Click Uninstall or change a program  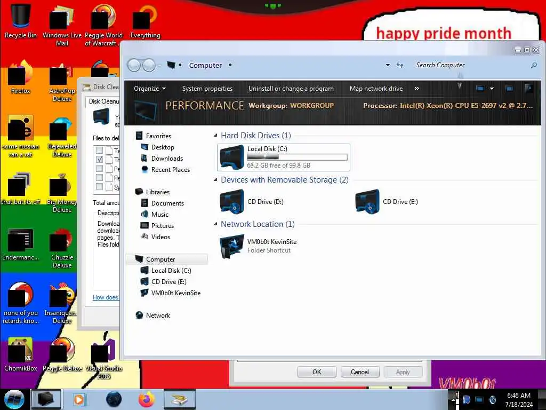pyautogui.click(x=291, y=89)
